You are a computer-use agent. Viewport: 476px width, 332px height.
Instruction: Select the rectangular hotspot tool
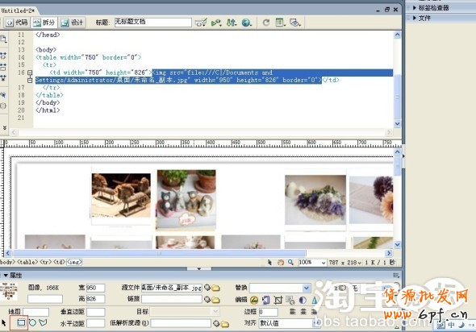pyautogui.click(x=21, y=322)
